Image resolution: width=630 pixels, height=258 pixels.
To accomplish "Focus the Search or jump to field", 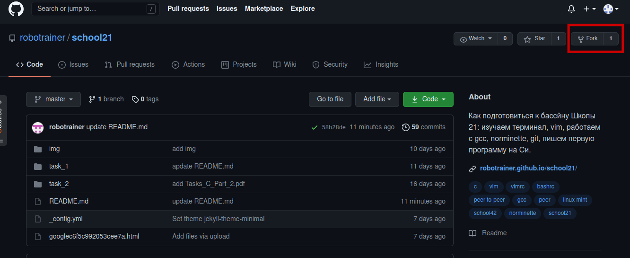I will pyautogui.click(x=95, y=9).
